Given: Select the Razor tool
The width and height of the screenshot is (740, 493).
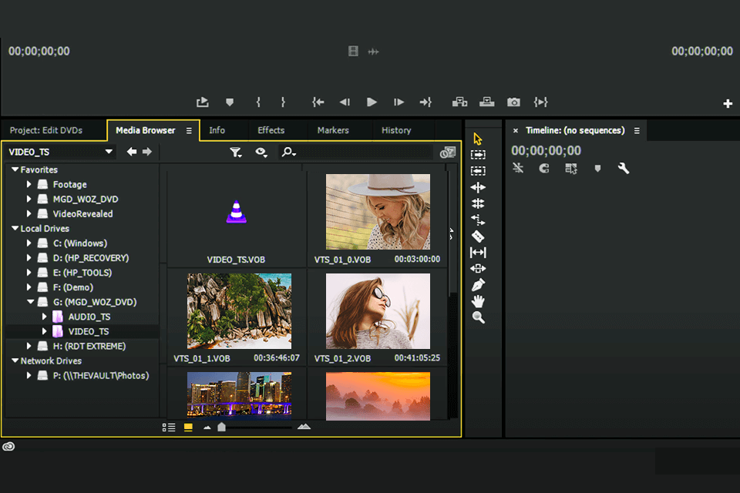Looking at the screenshot, I should (478, 236).
